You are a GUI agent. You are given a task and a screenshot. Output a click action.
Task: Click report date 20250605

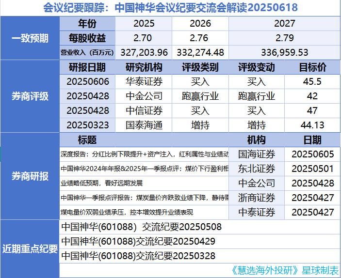coord(313,154)
